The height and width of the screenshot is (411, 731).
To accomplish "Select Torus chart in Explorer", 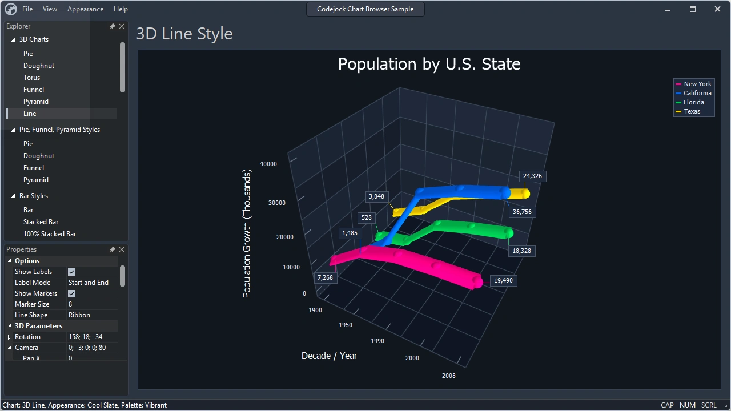I will tap(32, 78).
